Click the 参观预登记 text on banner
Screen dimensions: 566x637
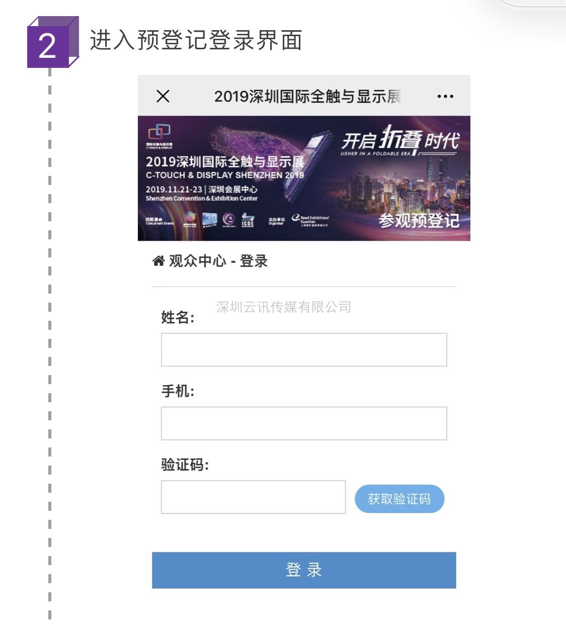[x=419, y=220]
